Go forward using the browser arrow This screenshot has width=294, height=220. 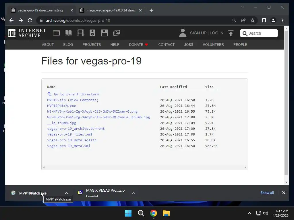coord(21,20)
